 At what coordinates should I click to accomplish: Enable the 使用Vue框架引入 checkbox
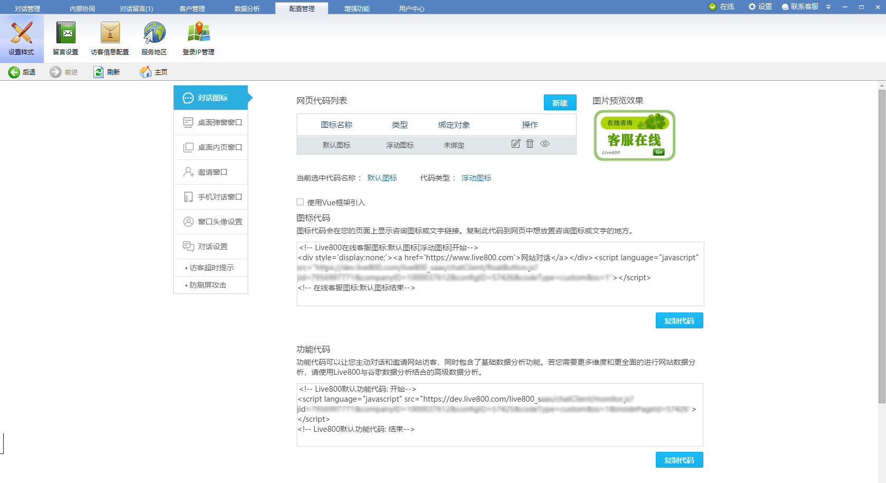pyautogui.click(x=300, y=202)
